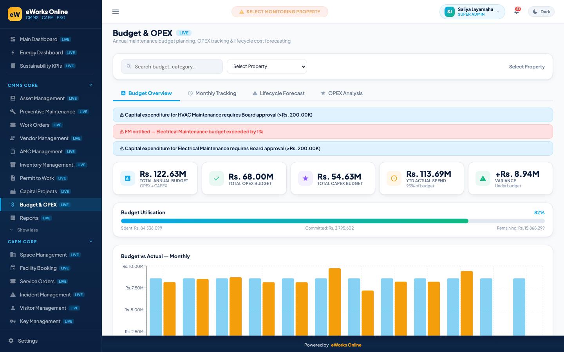The image size is (564, 352).
Task: Open the hamburger menu icon
Action: [116, 12]
